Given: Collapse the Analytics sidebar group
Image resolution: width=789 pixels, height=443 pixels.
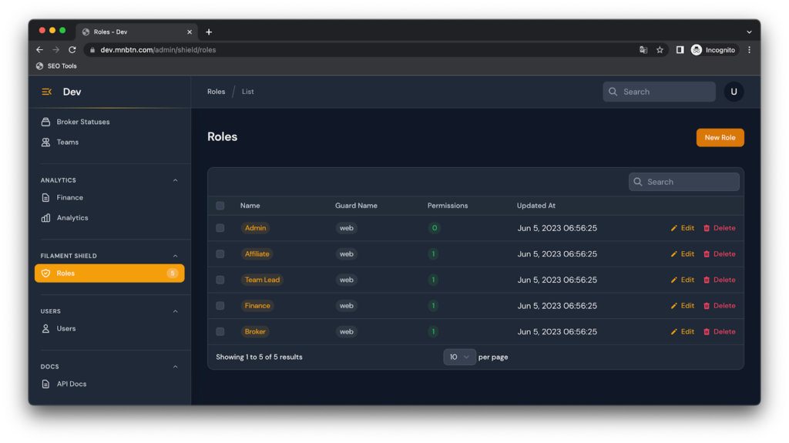Looking at the screenshot, I should (175, 180).
